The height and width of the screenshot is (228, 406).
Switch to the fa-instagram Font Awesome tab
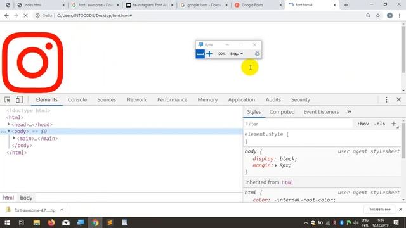pos(150,5)
